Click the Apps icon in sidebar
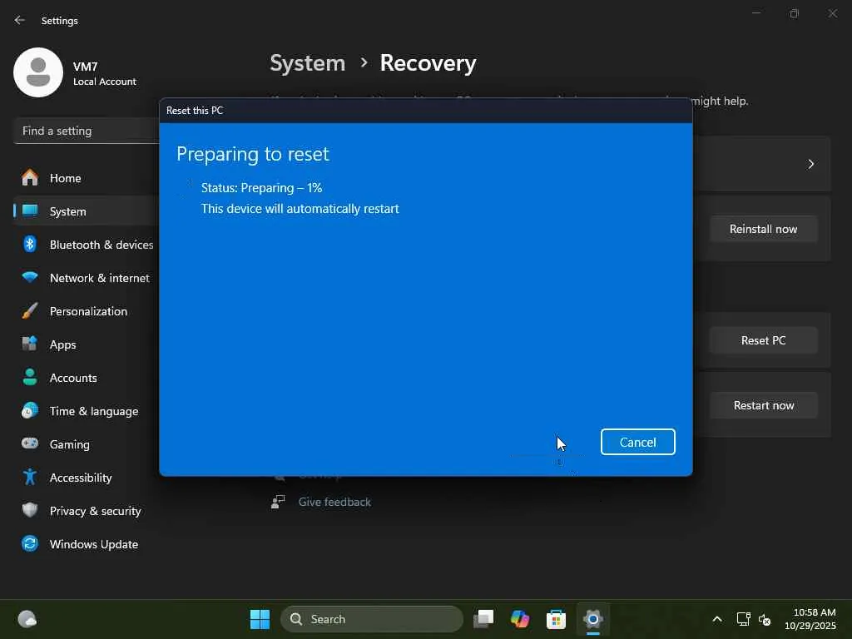The width and height of the screenshot is (852, 639). click(30, 344)
